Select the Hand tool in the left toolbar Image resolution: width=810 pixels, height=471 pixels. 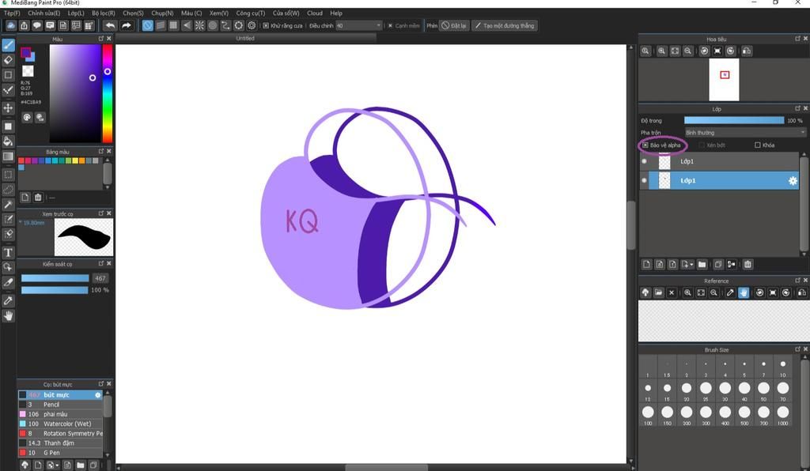click(8, 316)
